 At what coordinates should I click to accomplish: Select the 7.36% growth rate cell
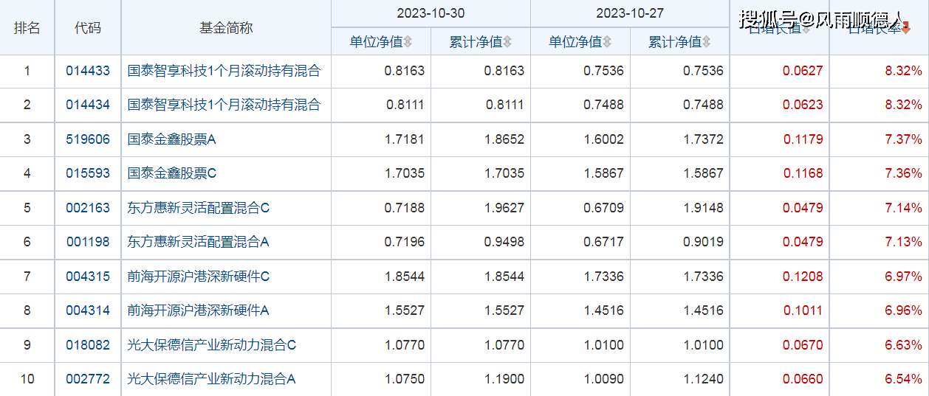tap(903, 173)
